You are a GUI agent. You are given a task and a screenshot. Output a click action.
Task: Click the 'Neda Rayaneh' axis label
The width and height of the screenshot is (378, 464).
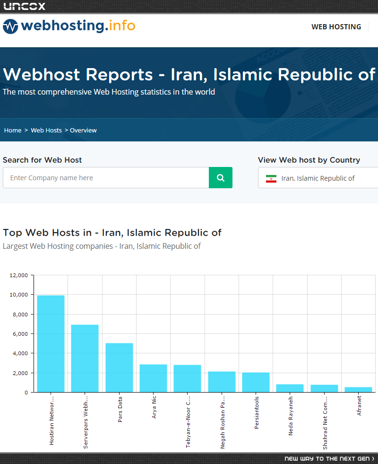click(x=291, y=416)
